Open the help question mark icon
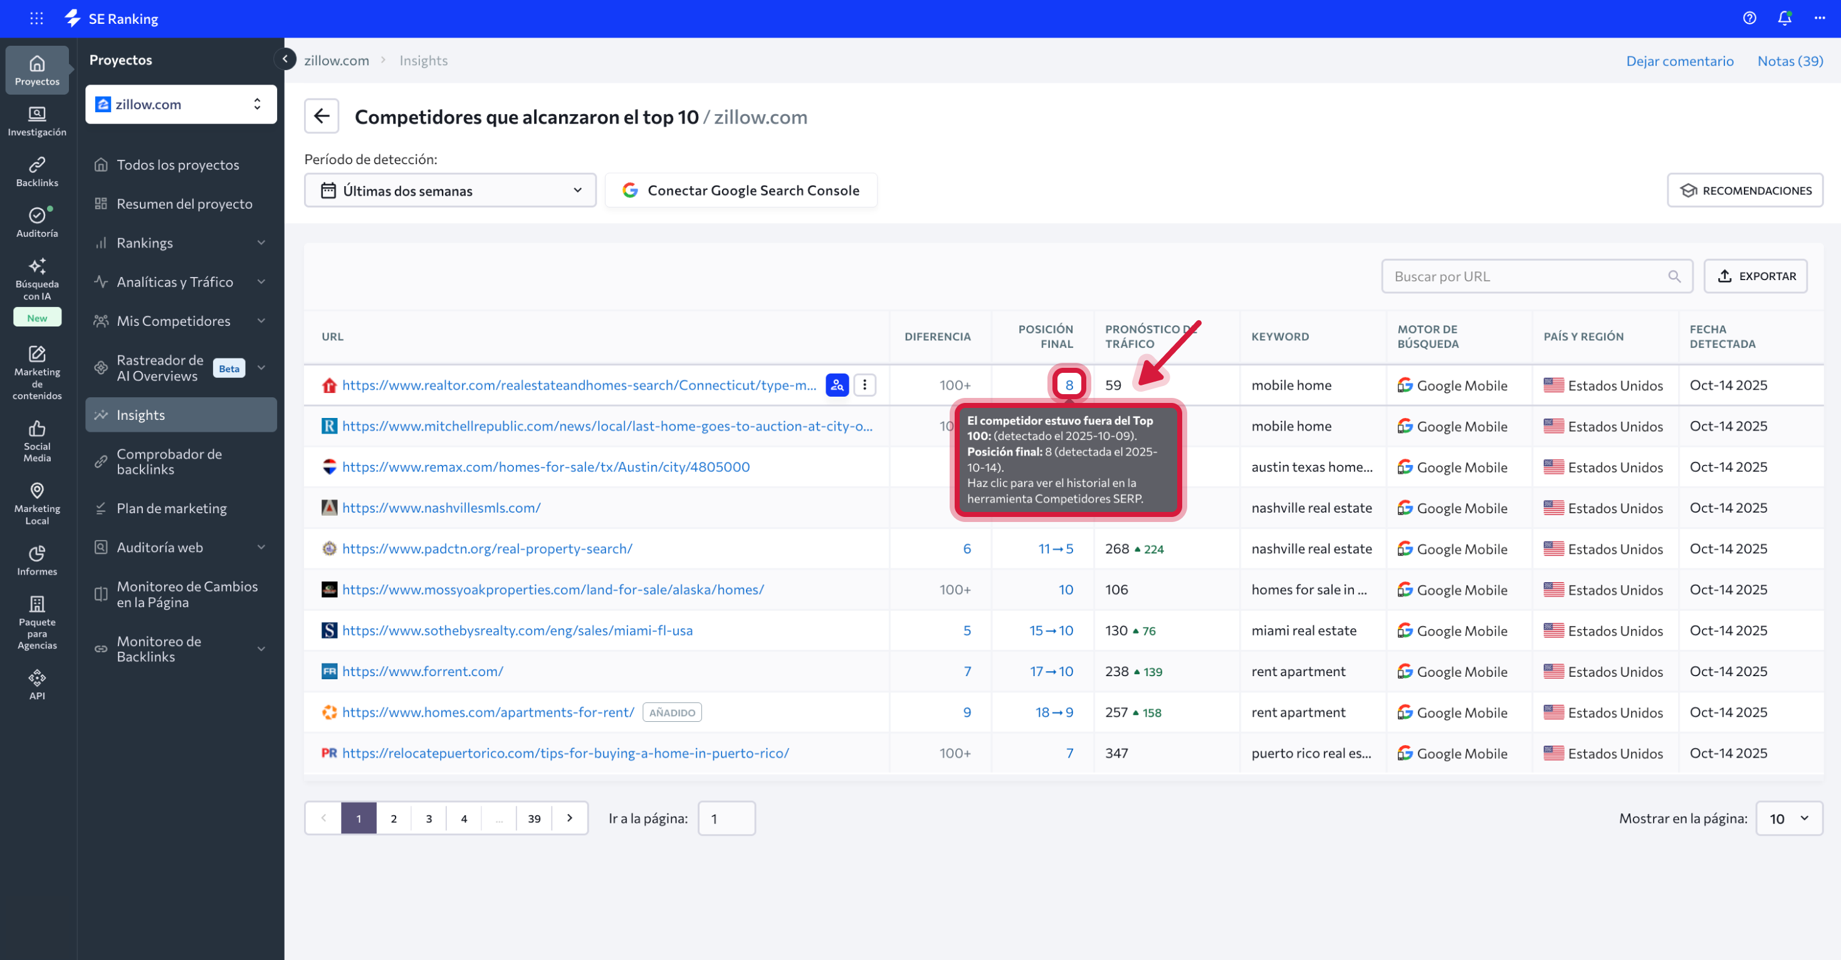Screen dimensions: 1841x960 1749,19
